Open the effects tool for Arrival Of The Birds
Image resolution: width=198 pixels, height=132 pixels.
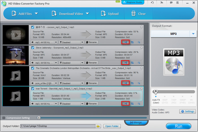(139, 83)
